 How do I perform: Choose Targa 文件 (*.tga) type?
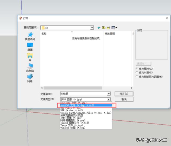pos(86,125)
